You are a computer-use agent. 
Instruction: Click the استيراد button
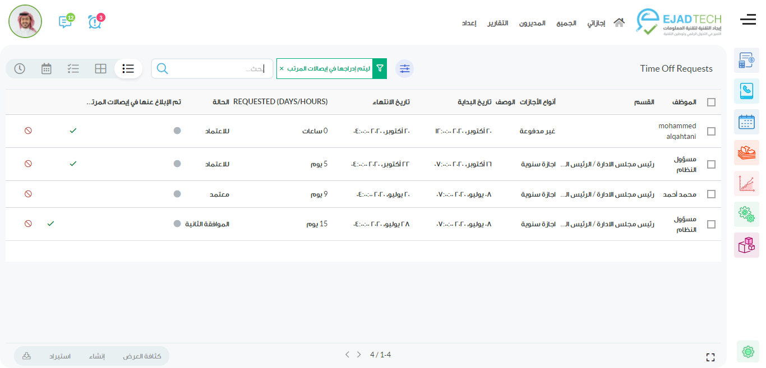click(60, 356)
